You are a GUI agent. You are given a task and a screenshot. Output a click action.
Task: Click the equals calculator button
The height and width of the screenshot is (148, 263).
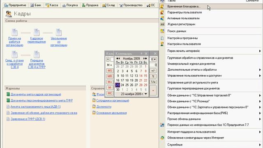153,90
